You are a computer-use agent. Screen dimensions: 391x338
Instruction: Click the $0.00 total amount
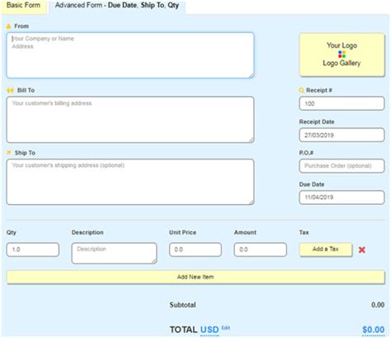pos(373,330)
